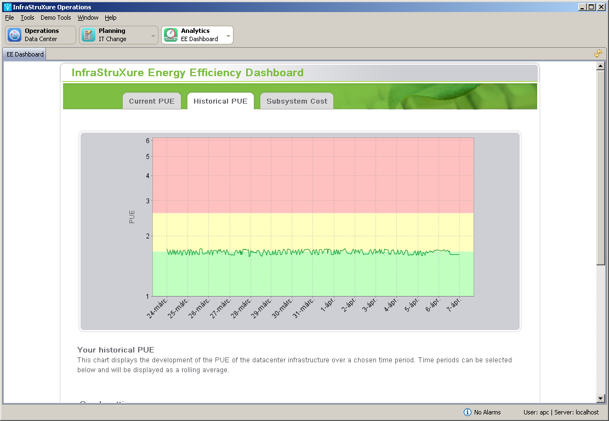Viewport: 609px width, 421px height.
Task: Open the Analytics EE Dashboard view
Action: point(197,35)
